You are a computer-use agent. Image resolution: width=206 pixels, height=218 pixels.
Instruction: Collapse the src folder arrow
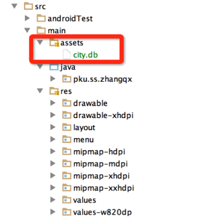coord(14,6)
